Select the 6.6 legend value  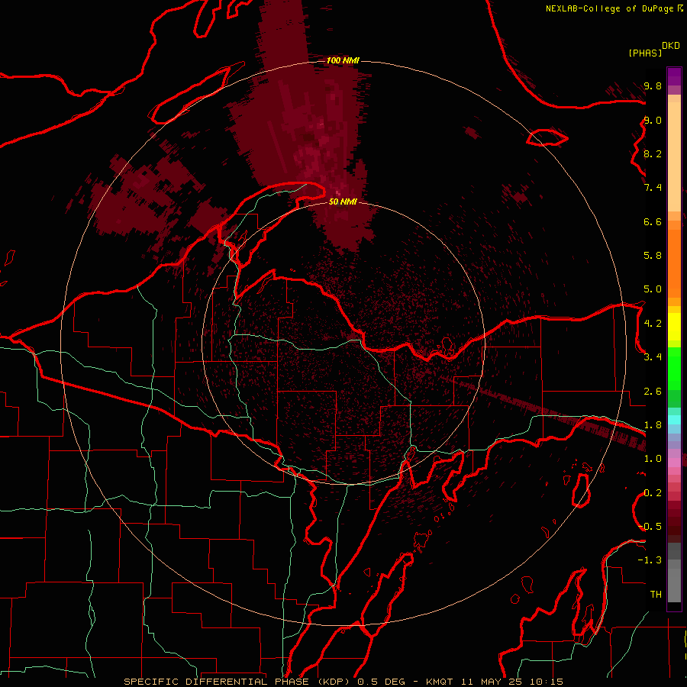653,221
